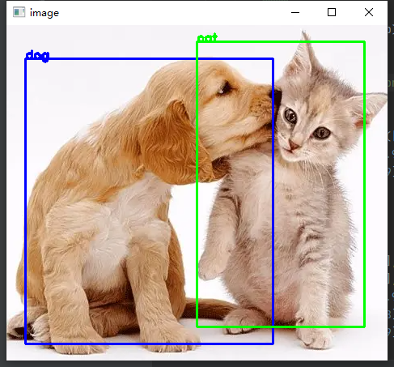
Task: Click the kitten's raised front paw
Action: coord(212,266)
